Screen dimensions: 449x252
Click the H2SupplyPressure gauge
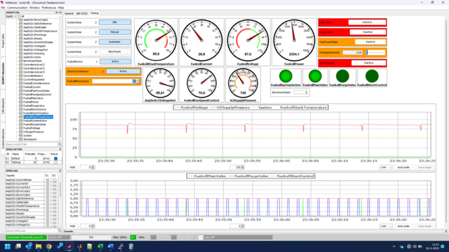(243, 83)
